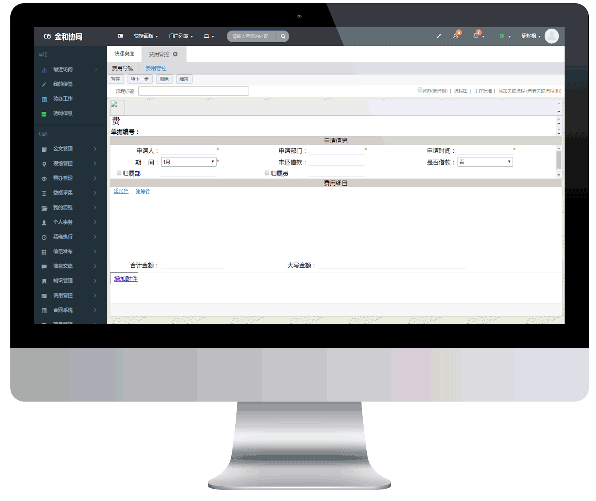
Task: Expand the 公文管理 chevron arrow
Action: (x=95, y=149)
